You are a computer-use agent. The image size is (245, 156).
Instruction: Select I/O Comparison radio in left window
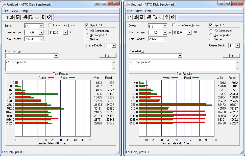point(87,31)
